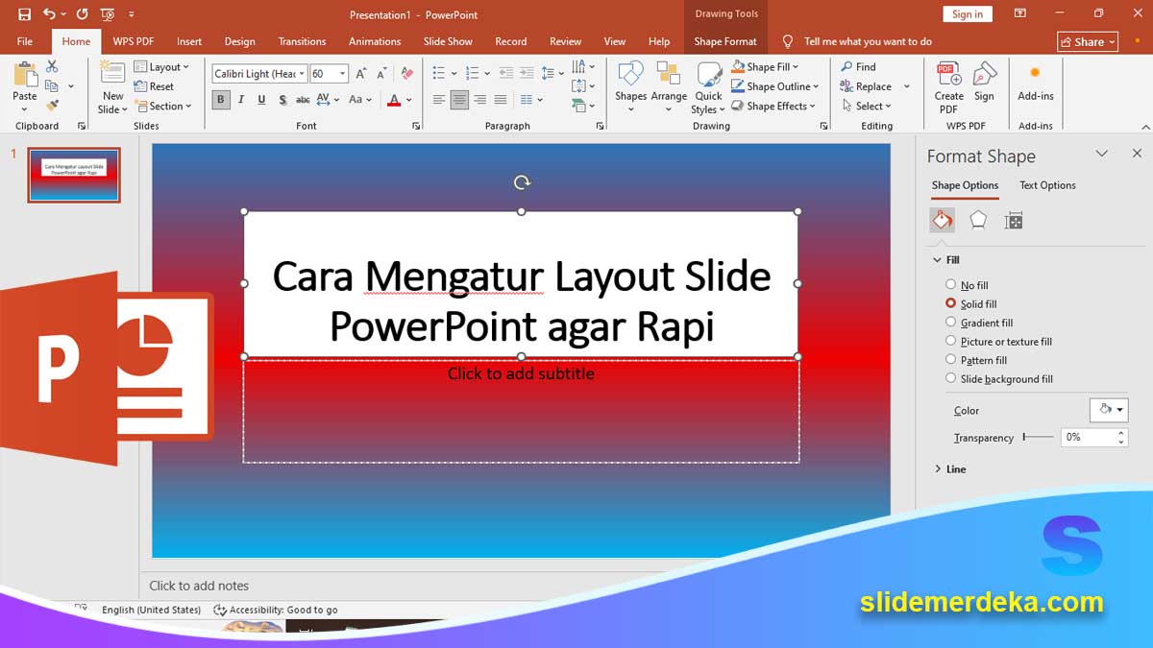Collapse the Fill section
The height and width of the screenshot is (648, 1153).
[946, 259]
